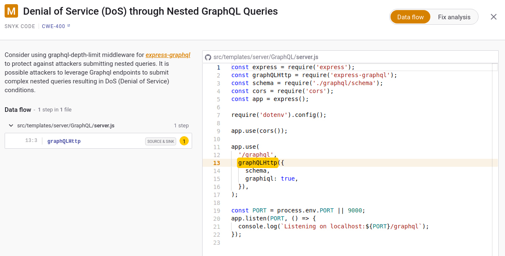
Task: Keep the Data flow view selected
Action: click(x=410, y=17)
